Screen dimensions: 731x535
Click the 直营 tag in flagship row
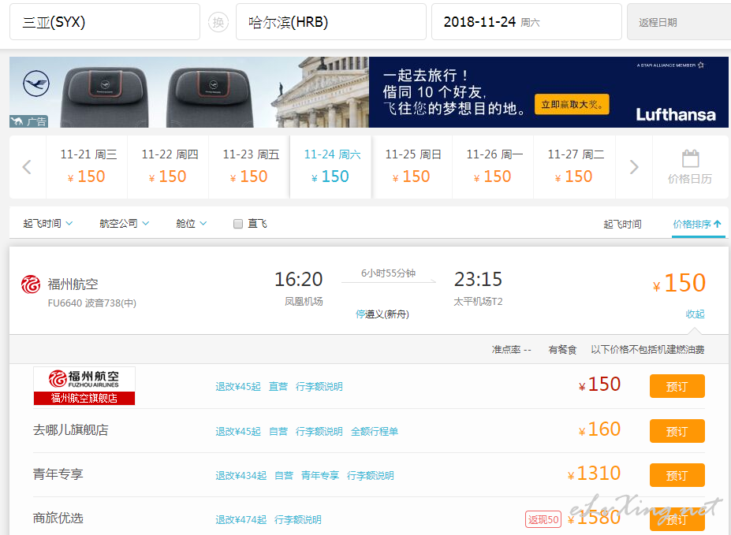click(278, 386)
